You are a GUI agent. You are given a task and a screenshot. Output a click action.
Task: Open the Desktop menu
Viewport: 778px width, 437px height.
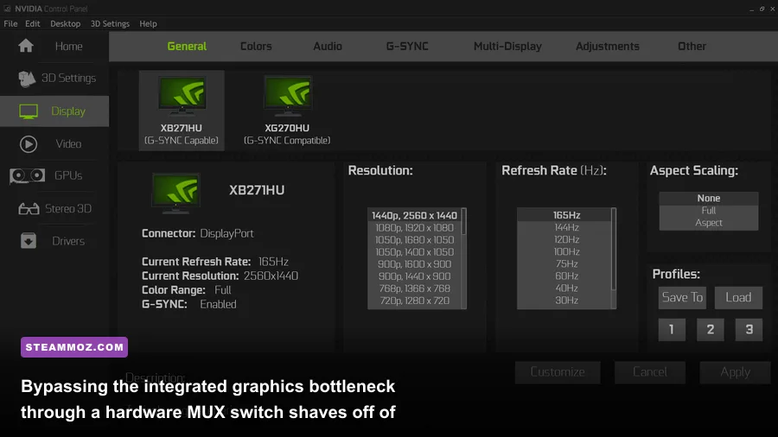(x=65, y=24)
